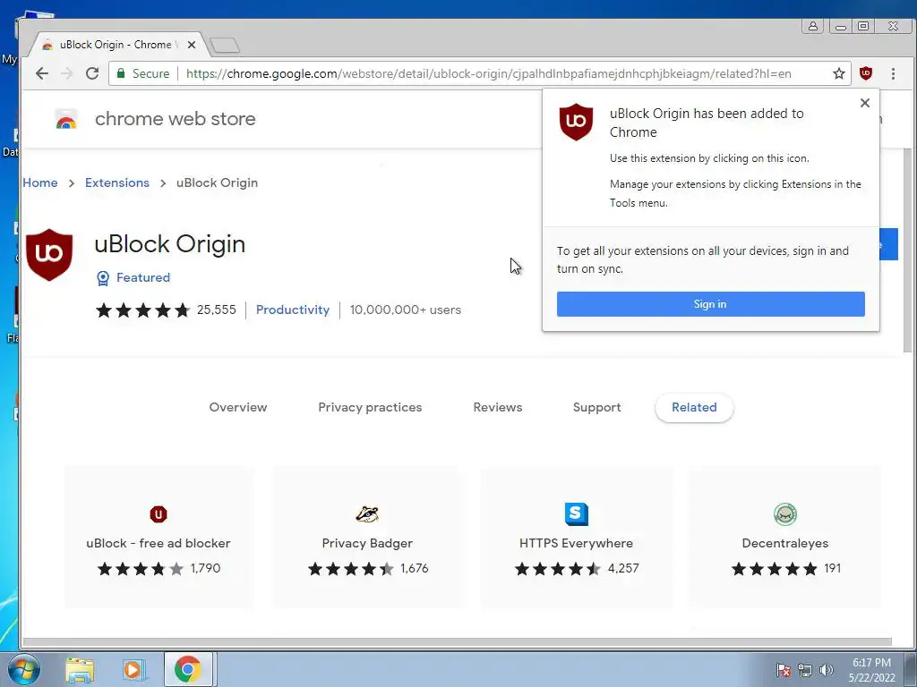Click the 1,790 rating count
The image size is (917, 687).
point(205,568)
